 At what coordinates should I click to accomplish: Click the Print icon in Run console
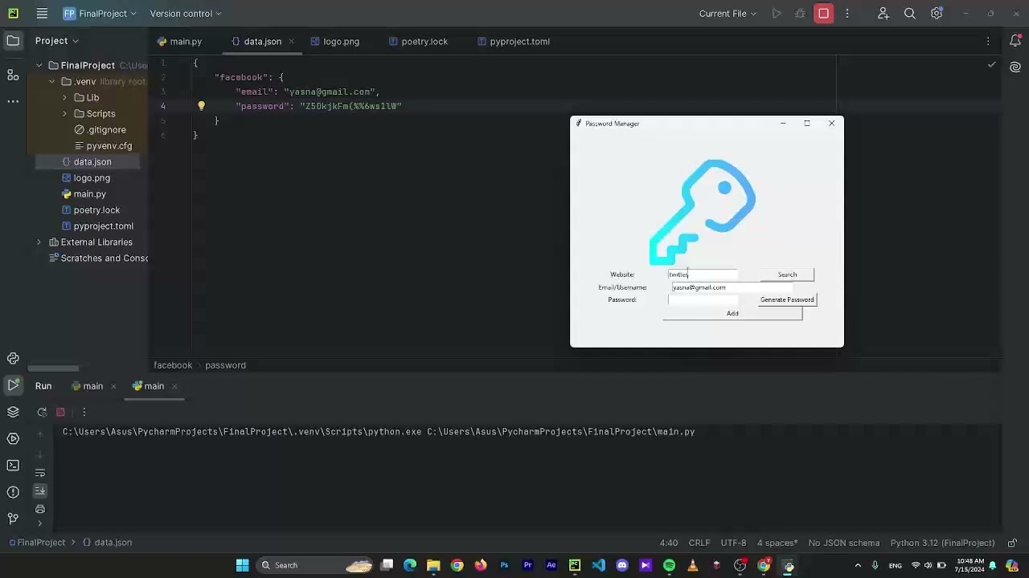40,509
